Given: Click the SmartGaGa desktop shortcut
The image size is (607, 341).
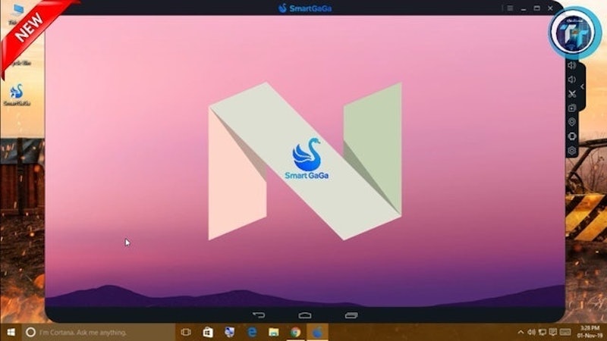Looking at the screenshot, I should [17, 95].
